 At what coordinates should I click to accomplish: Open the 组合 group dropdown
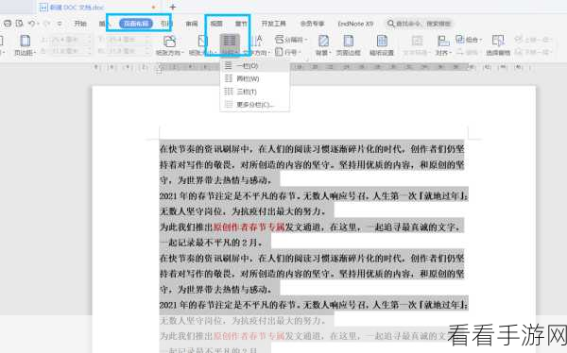point(469,40)
